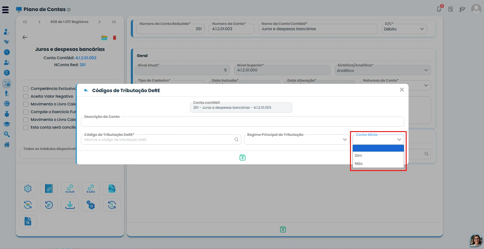Click the NConta Red 251 link
The width and height of the screenshot is (484, 249).
pyautogui.click(x=83, y=65)
